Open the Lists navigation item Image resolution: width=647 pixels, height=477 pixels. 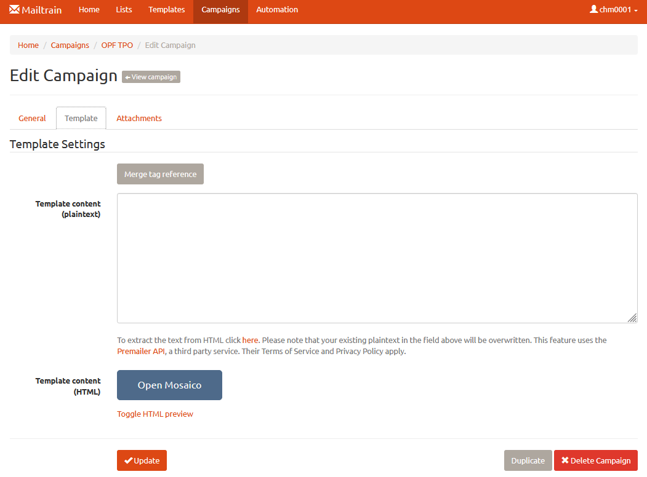coord(124,9)
